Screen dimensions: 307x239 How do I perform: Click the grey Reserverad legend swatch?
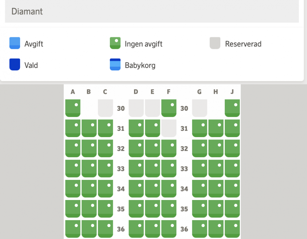215,43
